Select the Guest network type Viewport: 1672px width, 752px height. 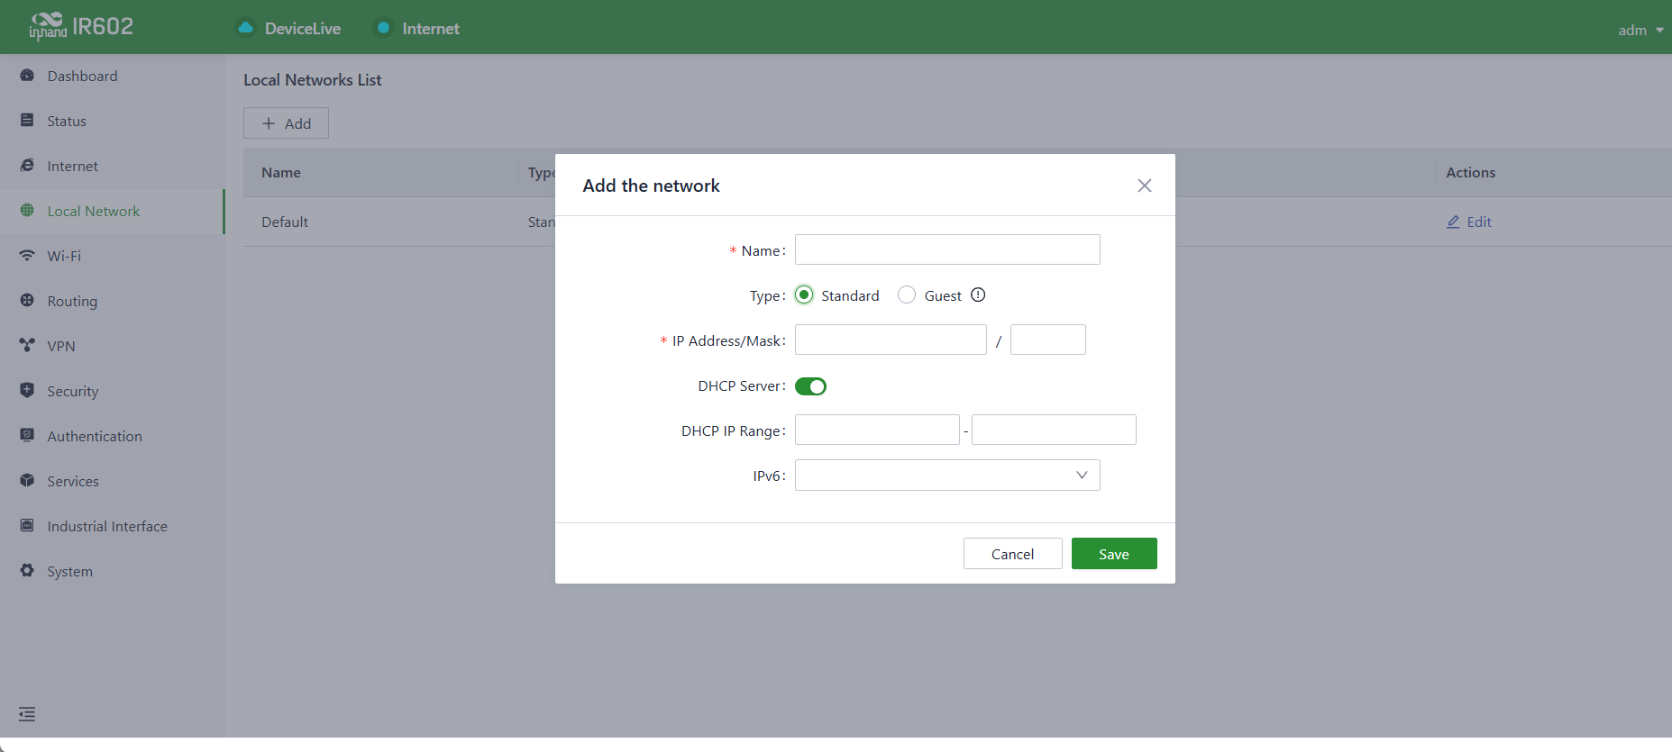point(907,295)
